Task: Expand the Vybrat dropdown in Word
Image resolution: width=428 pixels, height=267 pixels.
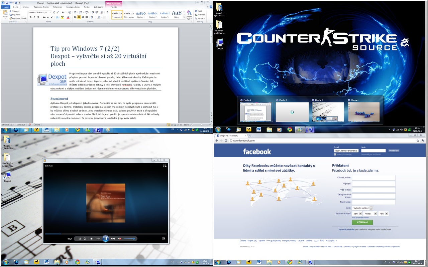Action: coord(204,18)
